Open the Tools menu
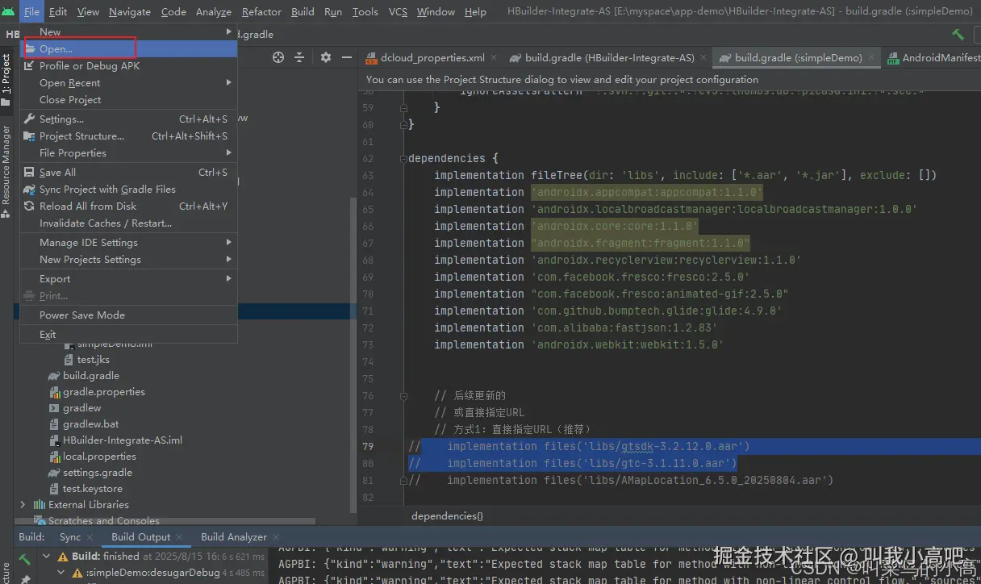The image size is (981, 584). click(x=365, y=11)
